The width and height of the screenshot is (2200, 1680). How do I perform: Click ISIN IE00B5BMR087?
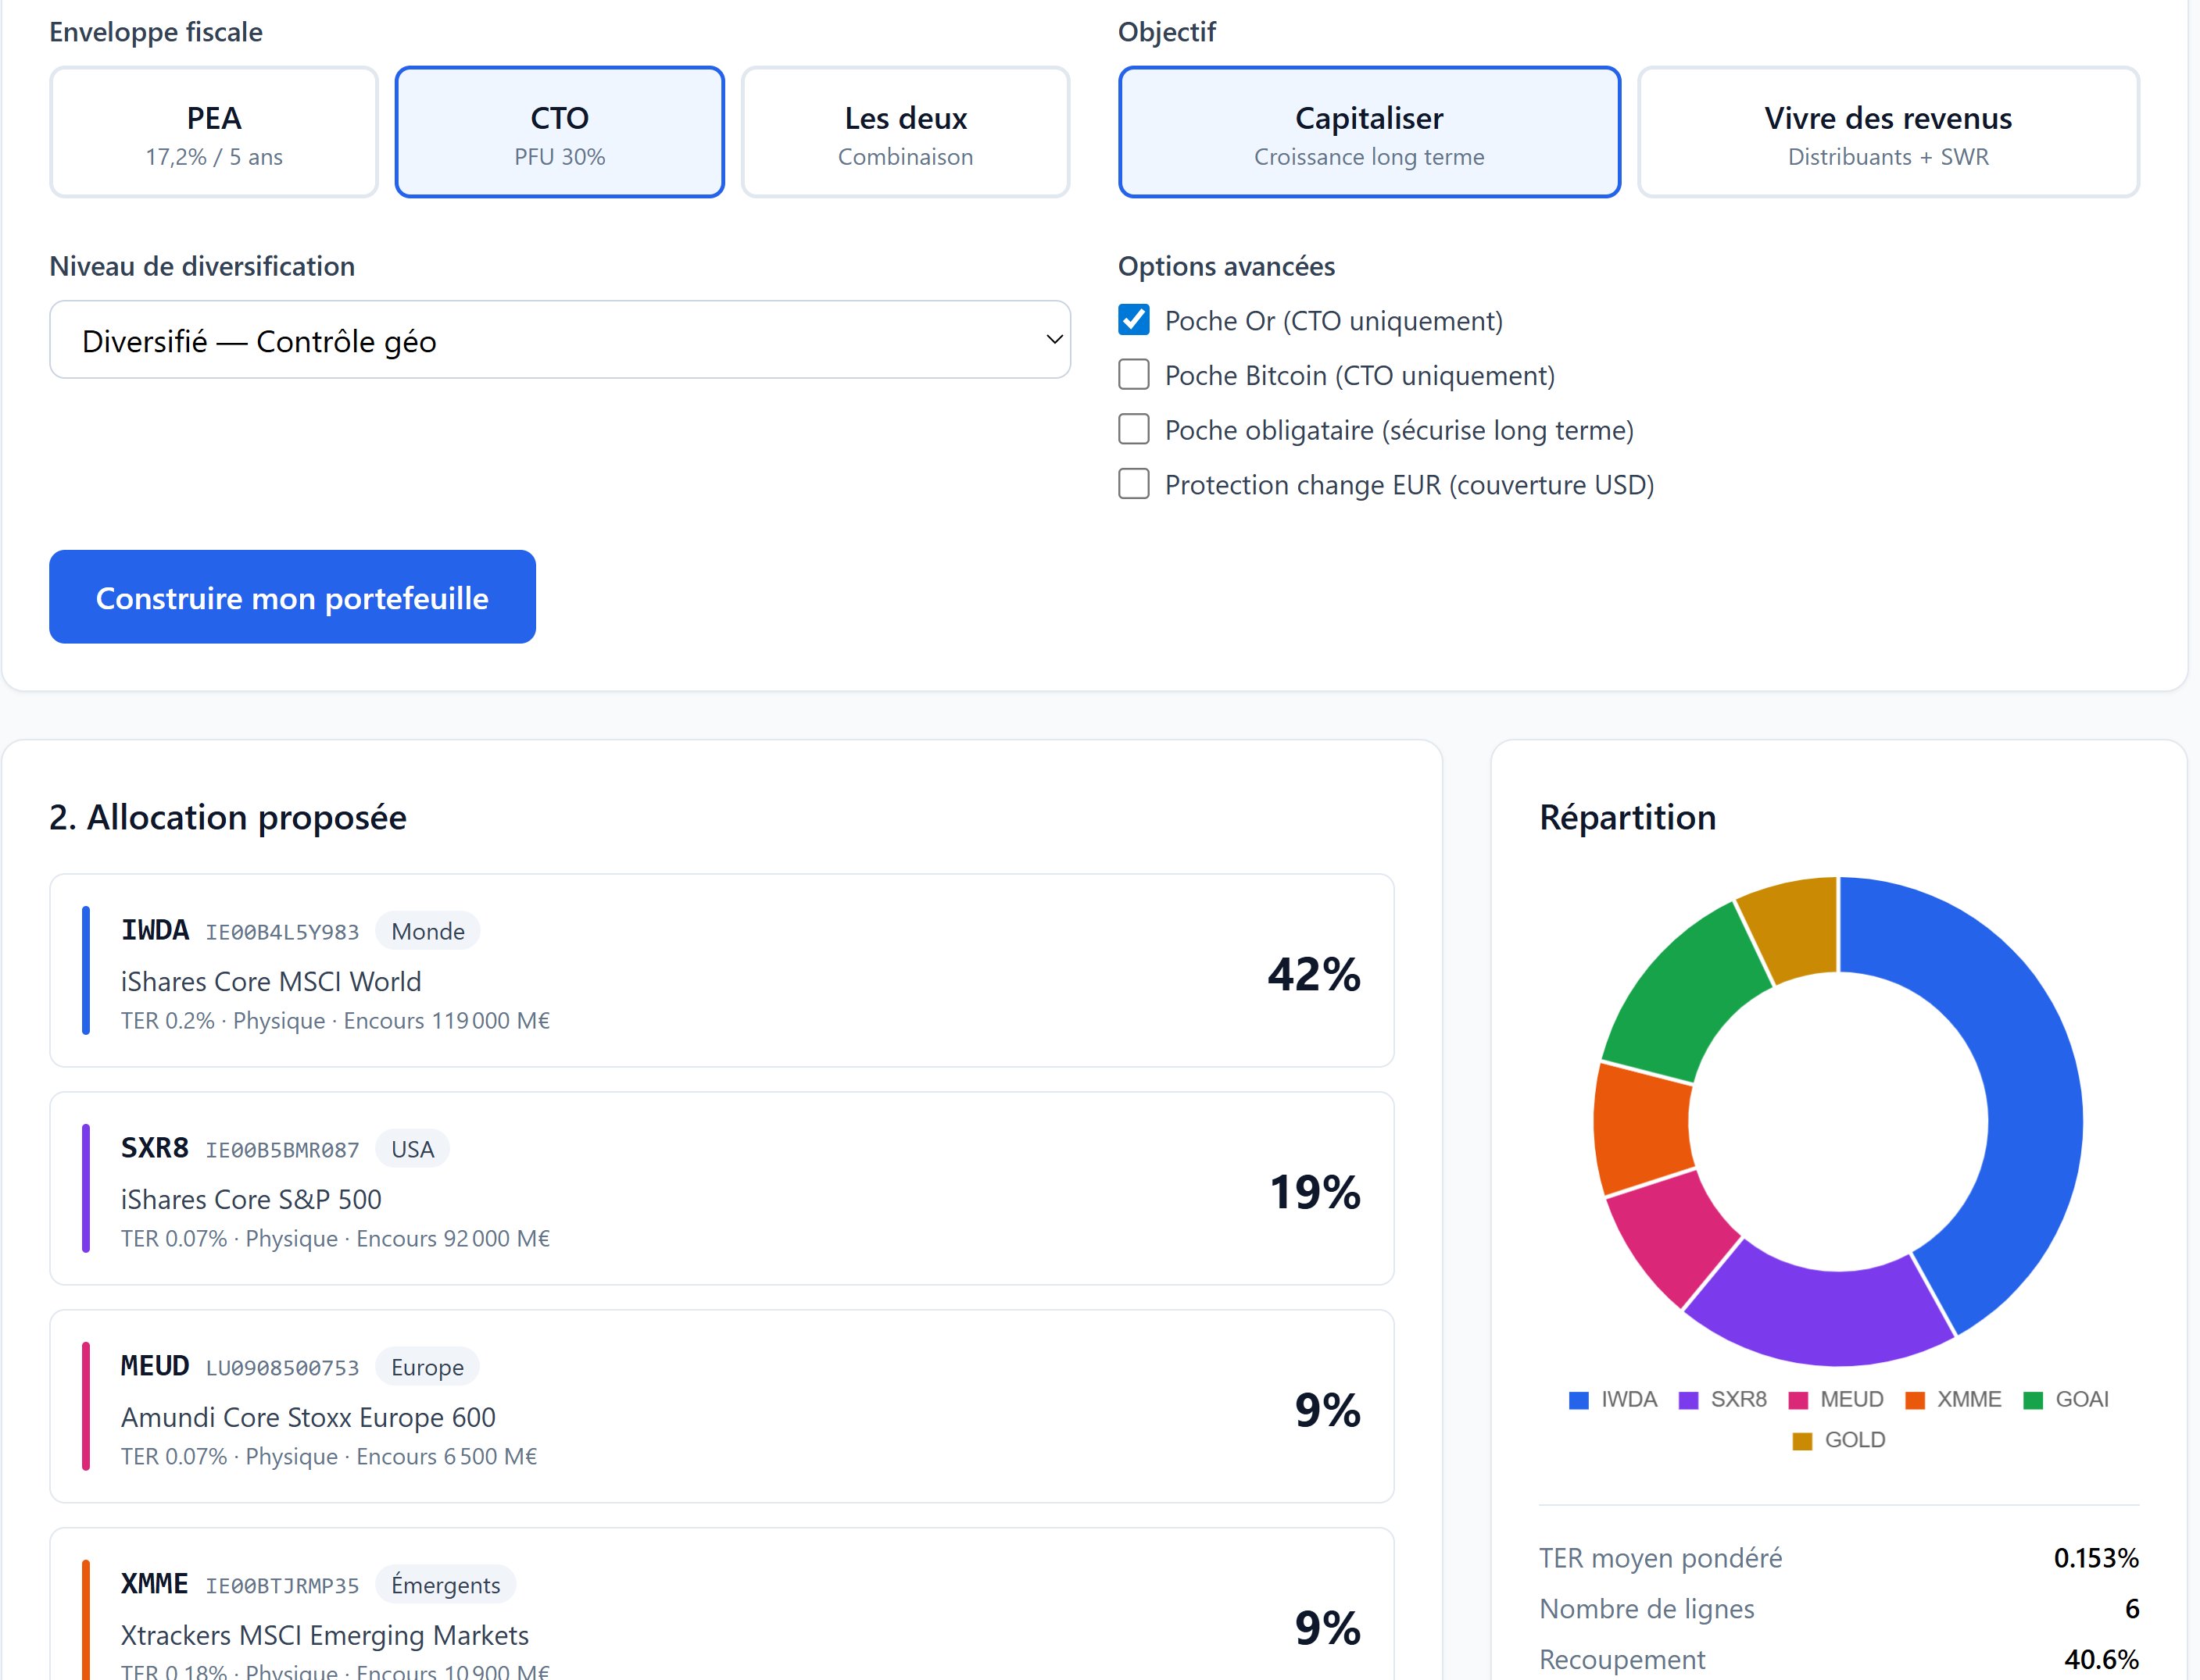(x=282, y=1150)
